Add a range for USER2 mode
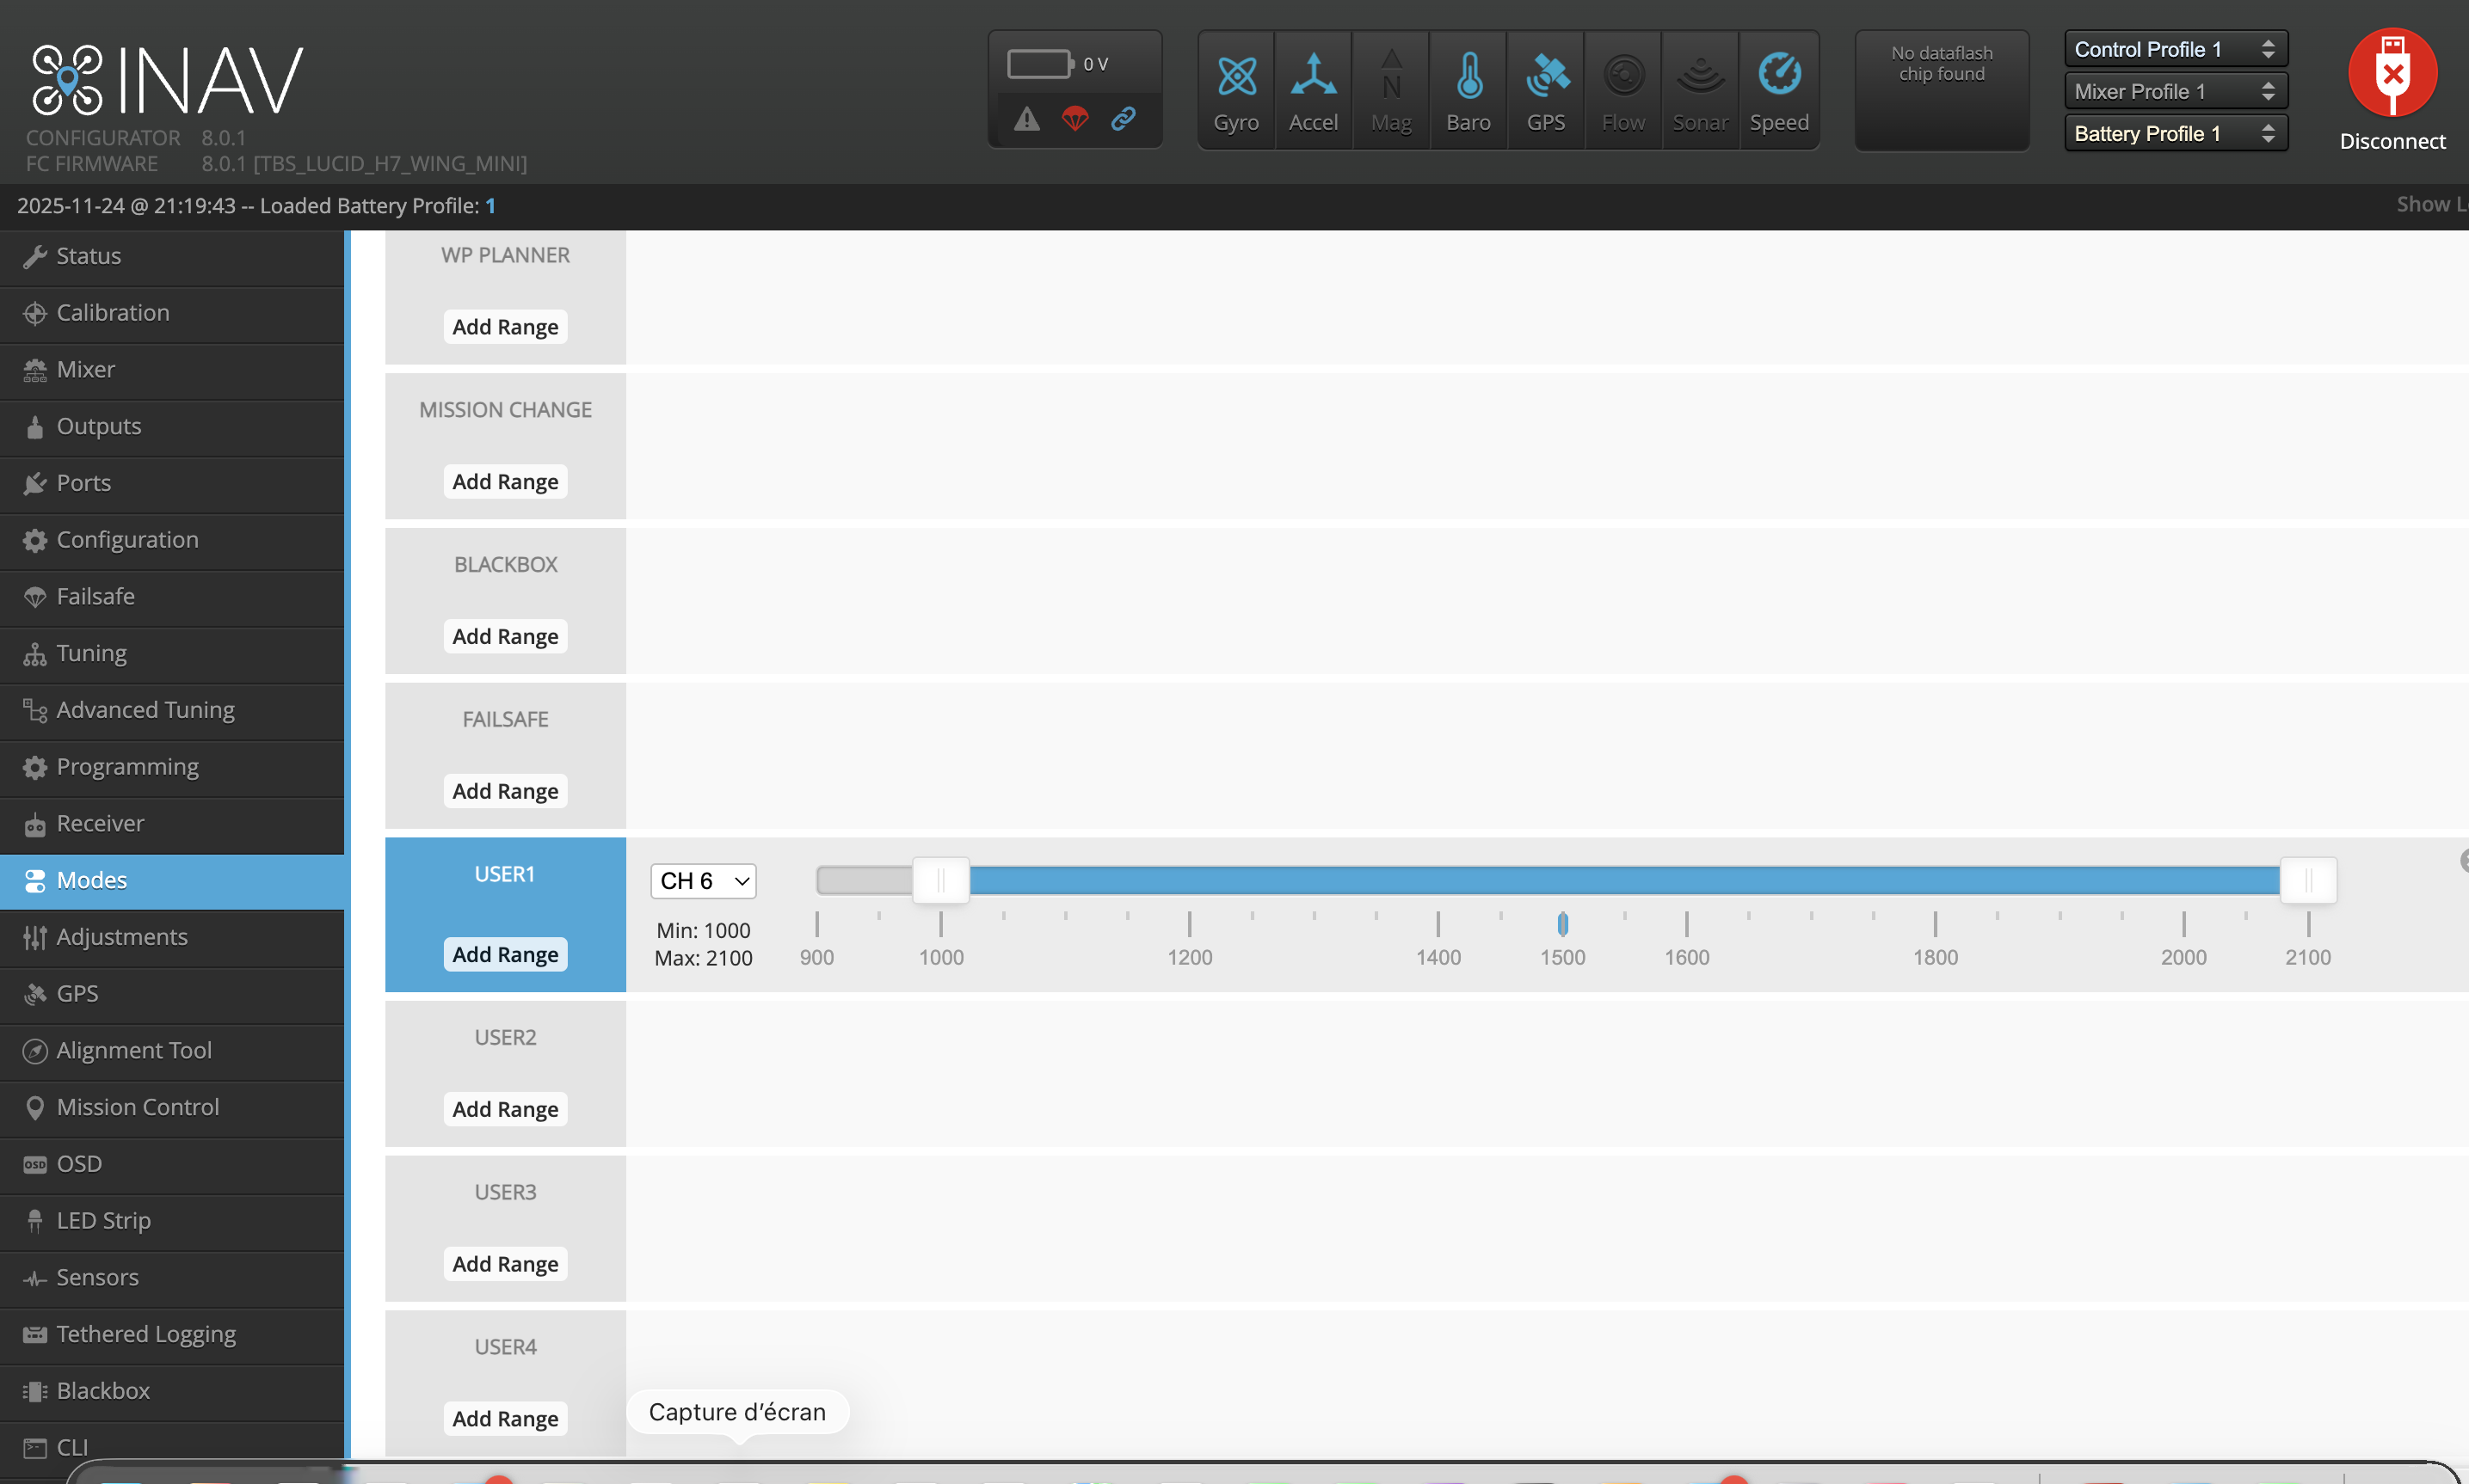2469x1484 pixels. 505,1109
